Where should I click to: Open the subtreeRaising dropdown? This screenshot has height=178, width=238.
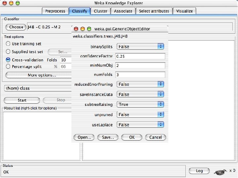(140, 104)
